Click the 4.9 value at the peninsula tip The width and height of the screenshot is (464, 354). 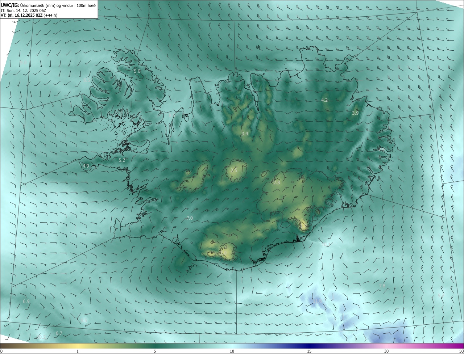[x=86, y=166]
